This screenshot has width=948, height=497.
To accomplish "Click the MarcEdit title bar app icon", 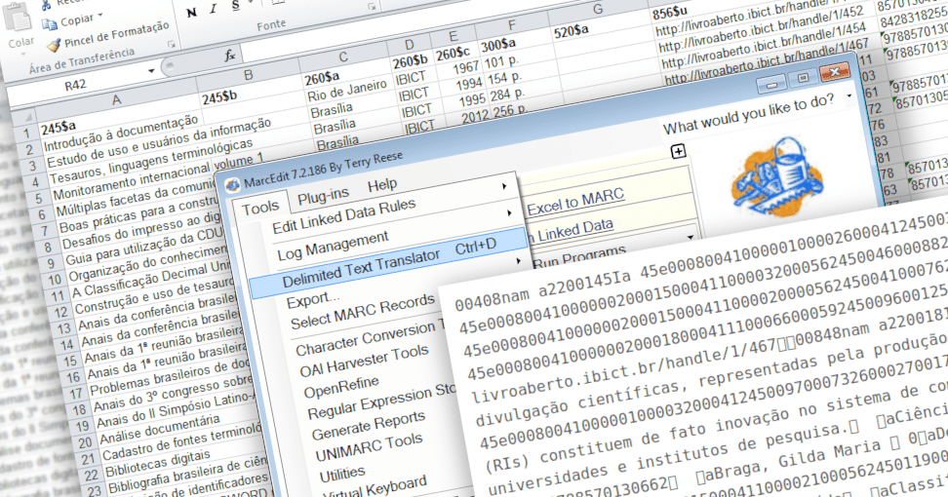I will [232, 184].
